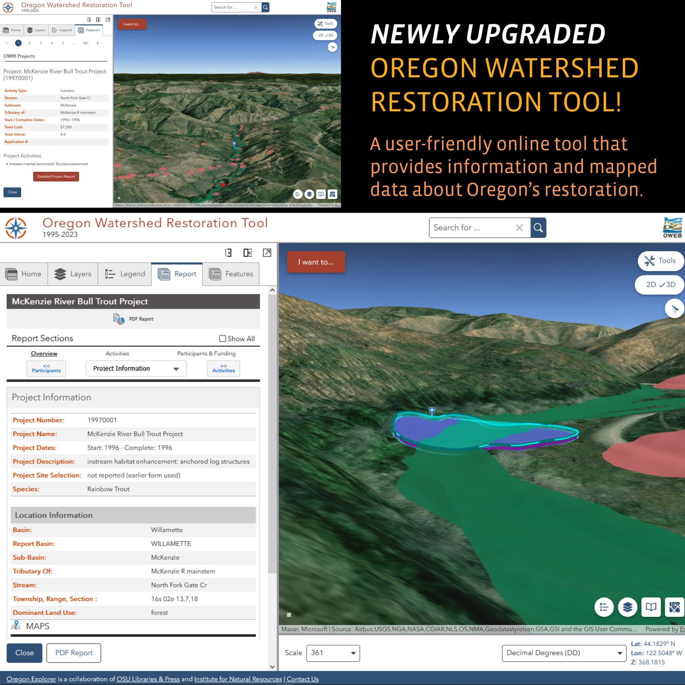This screenshot has width=685, height=685.
Task: Open the basemap icon on the lower map
Action: pyautogui.click(x=674, y=607)
